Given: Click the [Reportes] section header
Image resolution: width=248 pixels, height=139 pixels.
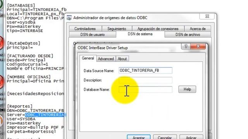Looking at the screenshot, I should 20,106.
